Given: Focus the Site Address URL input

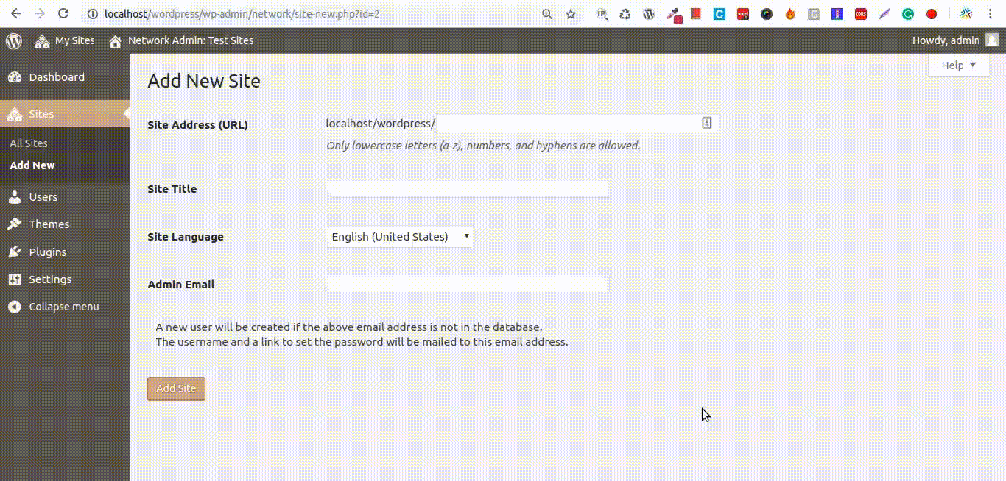Looking at the screenshot, I should 578,124.
